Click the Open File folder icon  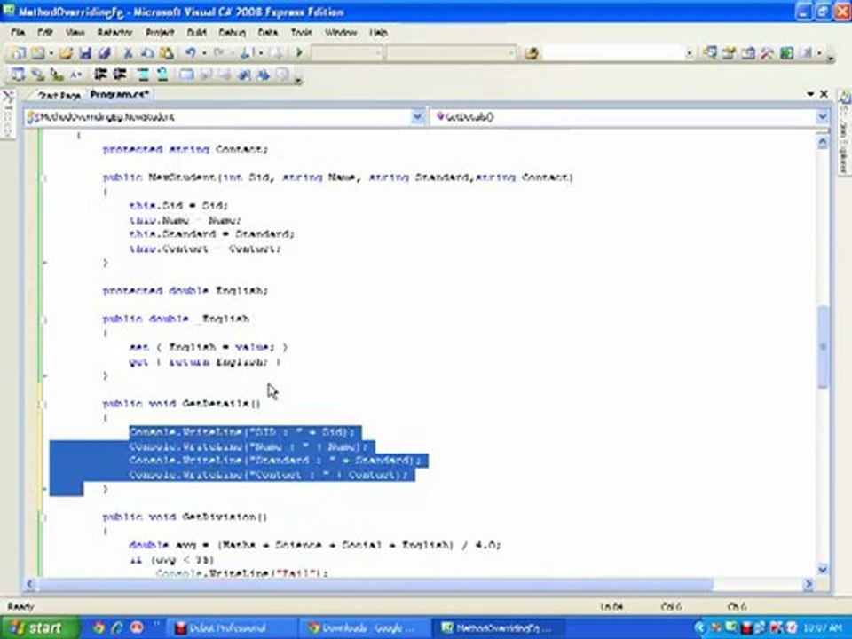(x=66, y=52)
